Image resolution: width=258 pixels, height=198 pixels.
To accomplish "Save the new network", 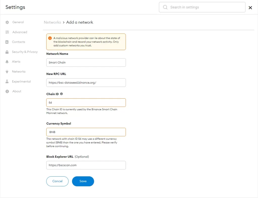I will coord(83,181).
